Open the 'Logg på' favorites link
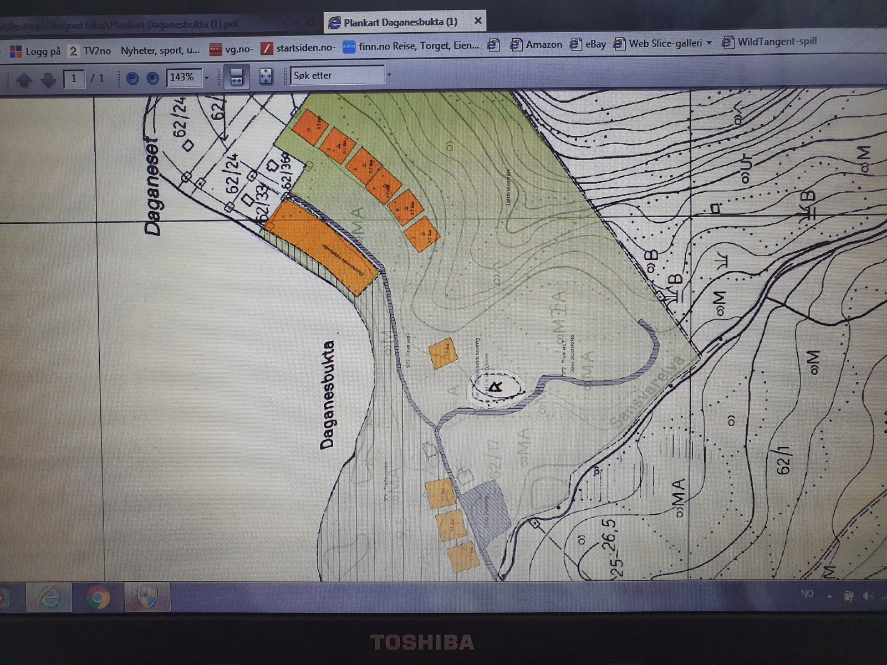This screenshot has width=887, height=665. pyautogui.click(x=35, y=52)
